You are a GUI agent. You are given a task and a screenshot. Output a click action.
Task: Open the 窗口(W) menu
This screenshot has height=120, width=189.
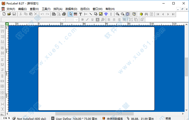[98, 9]
